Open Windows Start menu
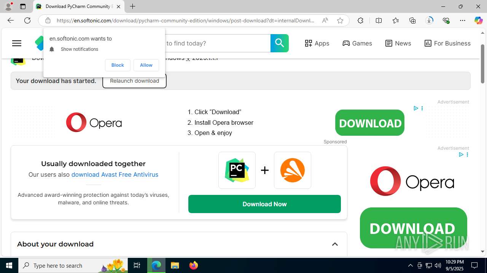The image size is (487, 273). point(9,265)
